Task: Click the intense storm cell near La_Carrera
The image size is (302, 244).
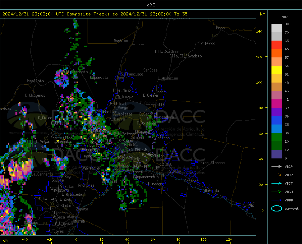Action: click(x=20, y=169)
